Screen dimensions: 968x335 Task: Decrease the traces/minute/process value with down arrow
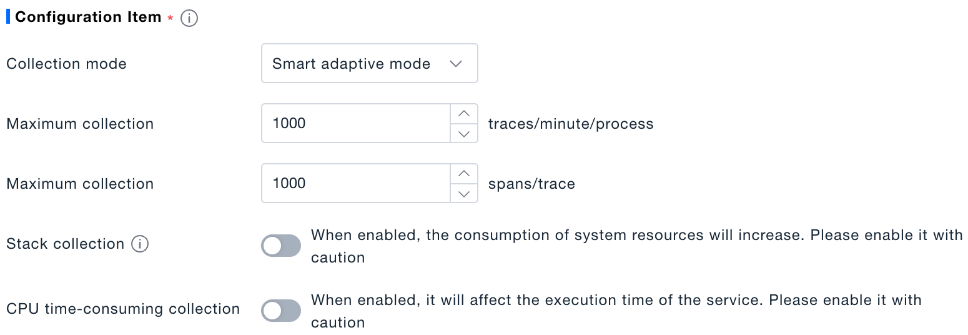(x=463, y=133)
